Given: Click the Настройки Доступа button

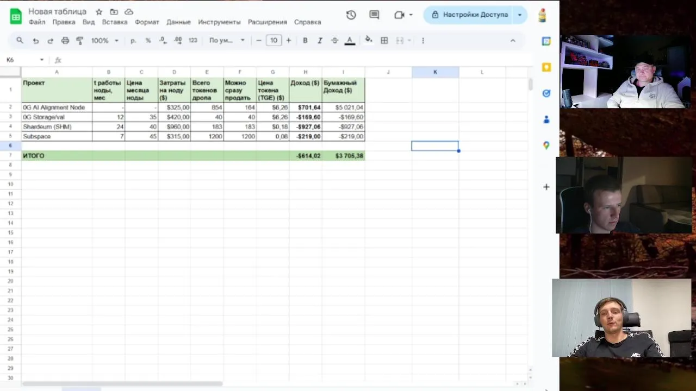Looking at the screenshot, I should click(x=469, y=15).
